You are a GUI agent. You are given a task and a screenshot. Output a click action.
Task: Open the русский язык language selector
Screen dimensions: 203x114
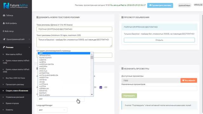pos(184,5)
